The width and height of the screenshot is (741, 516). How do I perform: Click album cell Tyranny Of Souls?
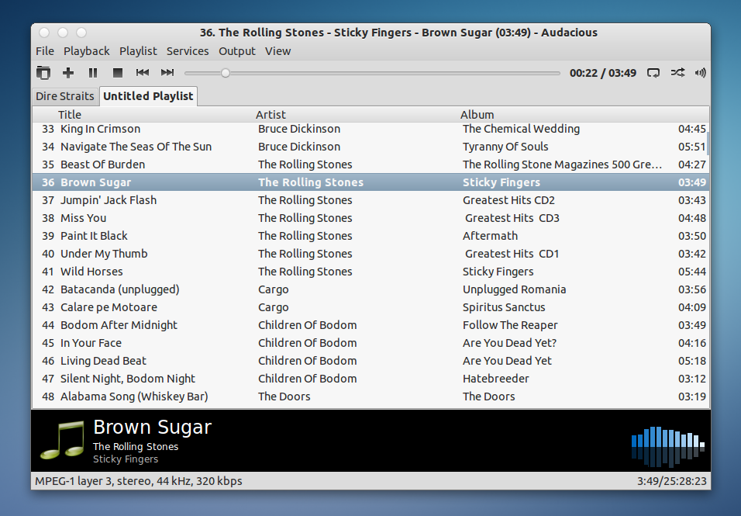(x=505, y=147)
